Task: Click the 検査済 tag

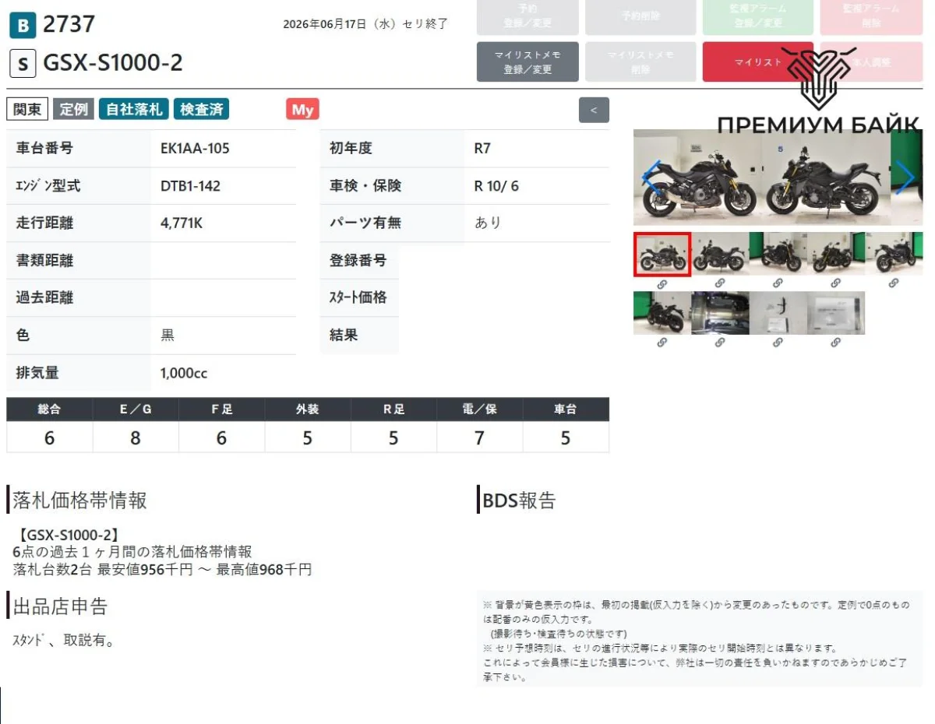Action: tap(202, 110)
